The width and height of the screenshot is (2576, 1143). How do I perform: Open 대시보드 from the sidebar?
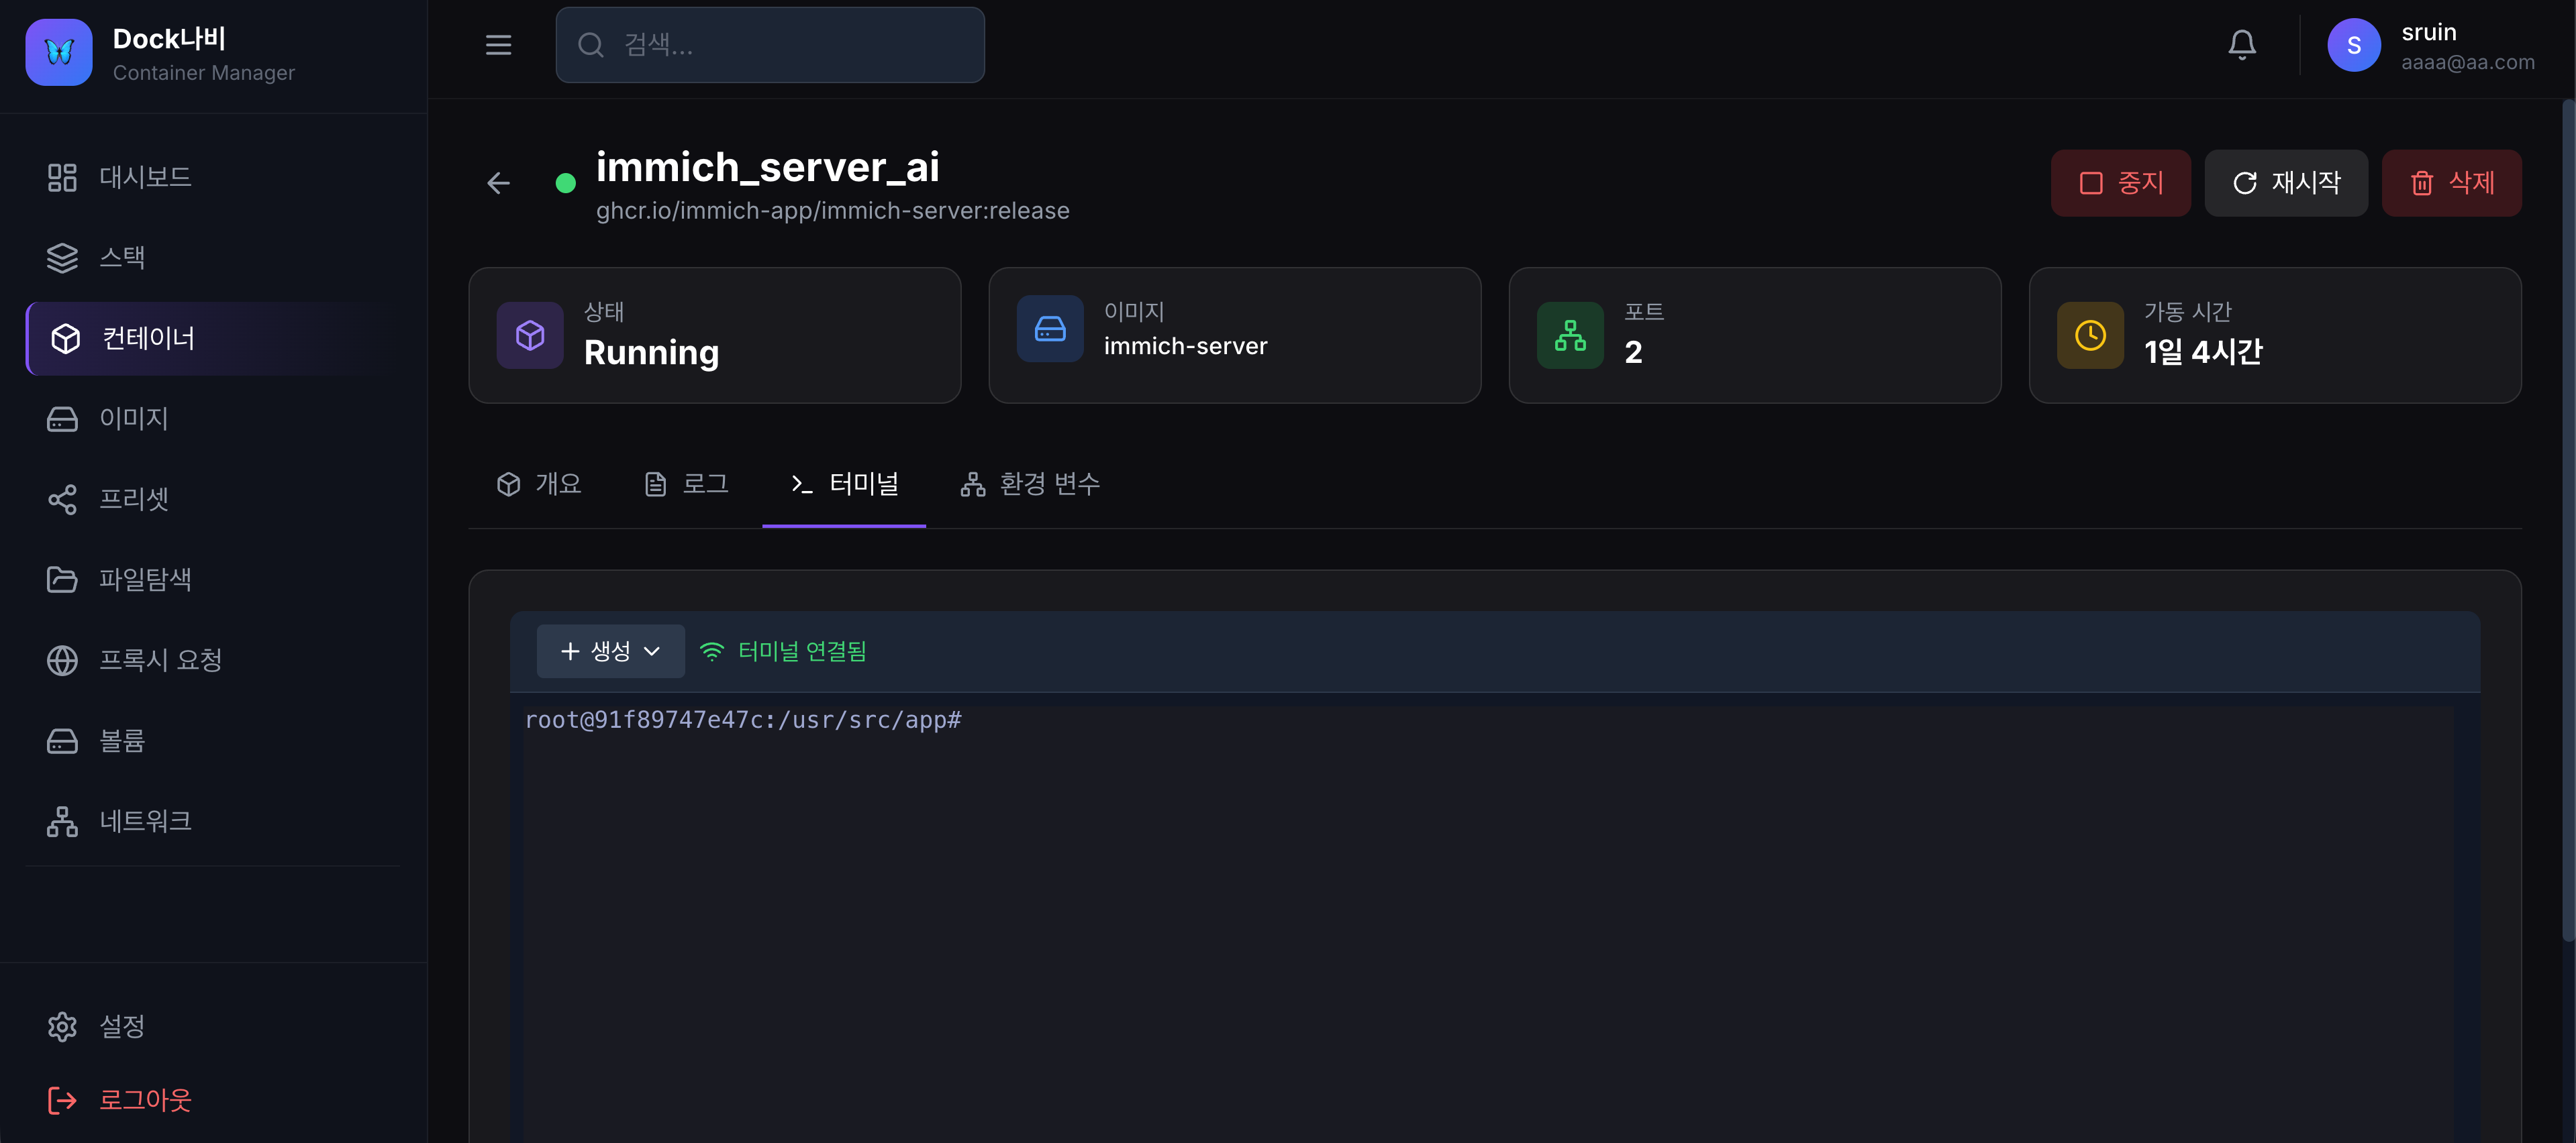(x=145, y=177)
